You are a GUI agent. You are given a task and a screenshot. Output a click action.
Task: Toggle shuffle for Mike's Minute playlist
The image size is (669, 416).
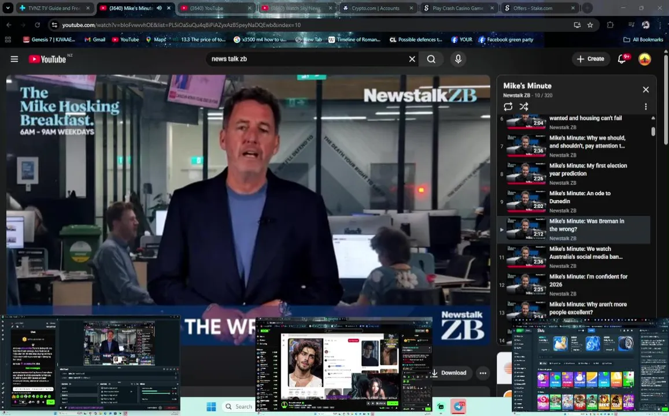(524, 106)
